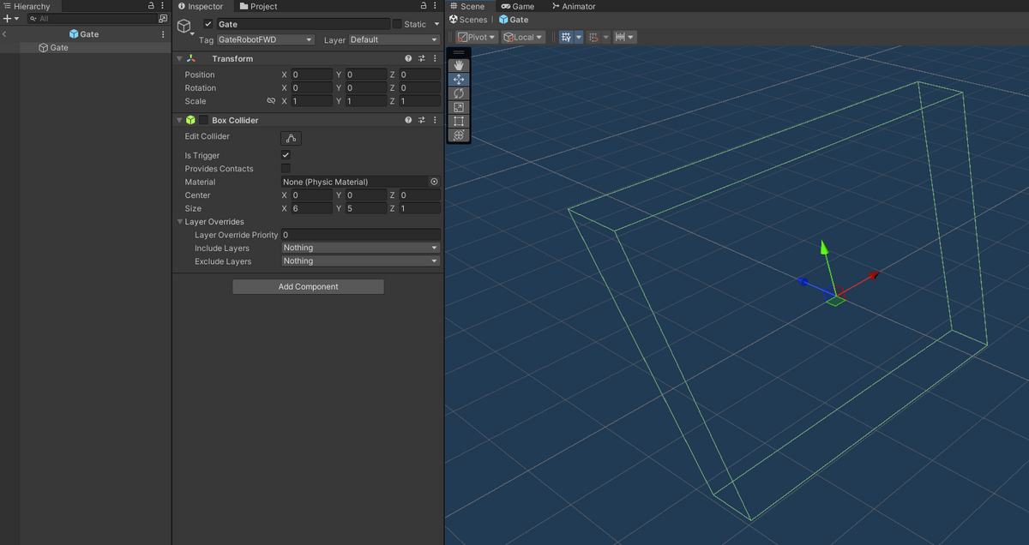
Task: Open the Pivot handle position dropdown
Action: [477, 37]
